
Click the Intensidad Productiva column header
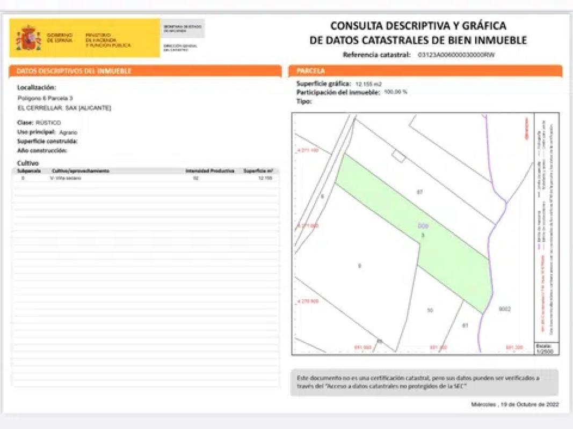tap(209, 171)
